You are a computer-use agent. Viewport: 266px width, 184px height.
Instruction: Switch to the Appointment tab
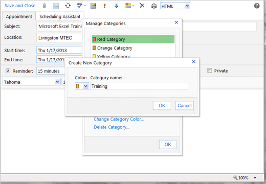tap(19, 16)
